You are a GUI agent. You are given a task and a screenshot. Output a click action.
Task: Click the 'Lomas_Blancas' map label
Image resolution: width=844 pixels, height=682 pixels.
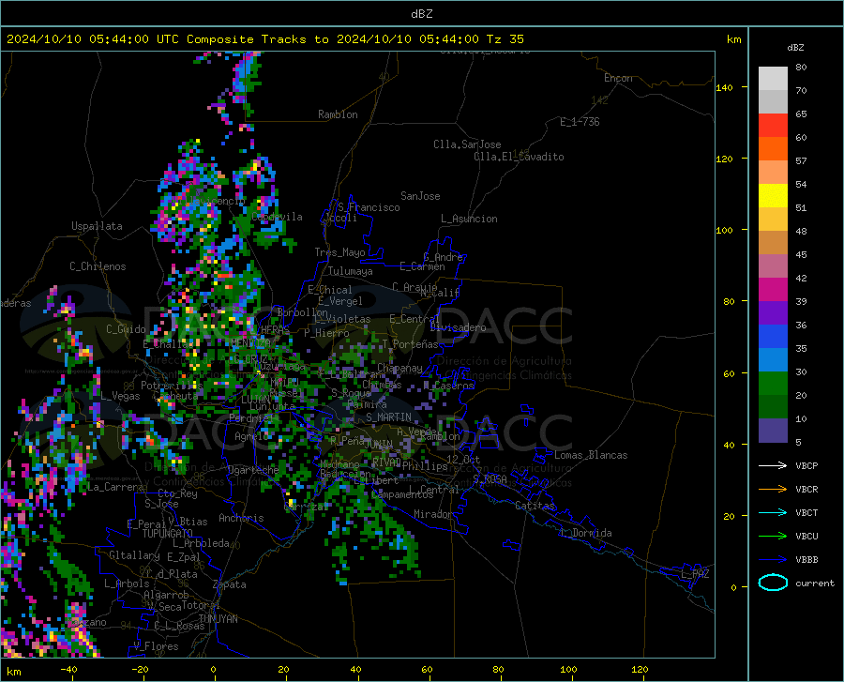pos(591,455)
